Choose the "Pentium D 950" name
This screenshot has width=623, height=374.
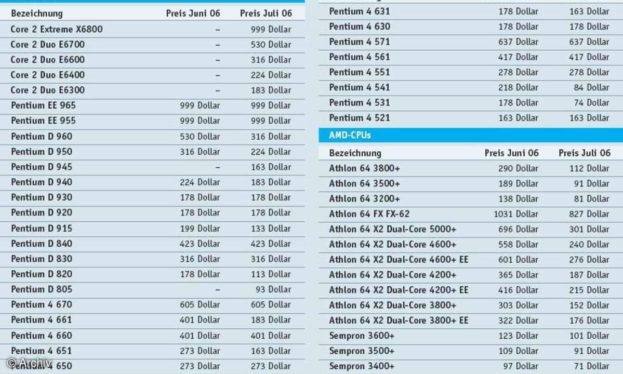click(x=42, y=151)
